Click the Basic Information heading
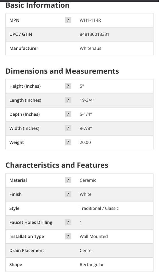This screenshot has height=274, width=159. point(37,5)
